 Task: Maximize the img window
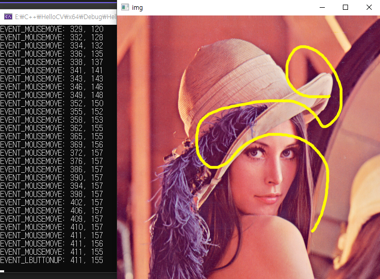tap(345, 7)
